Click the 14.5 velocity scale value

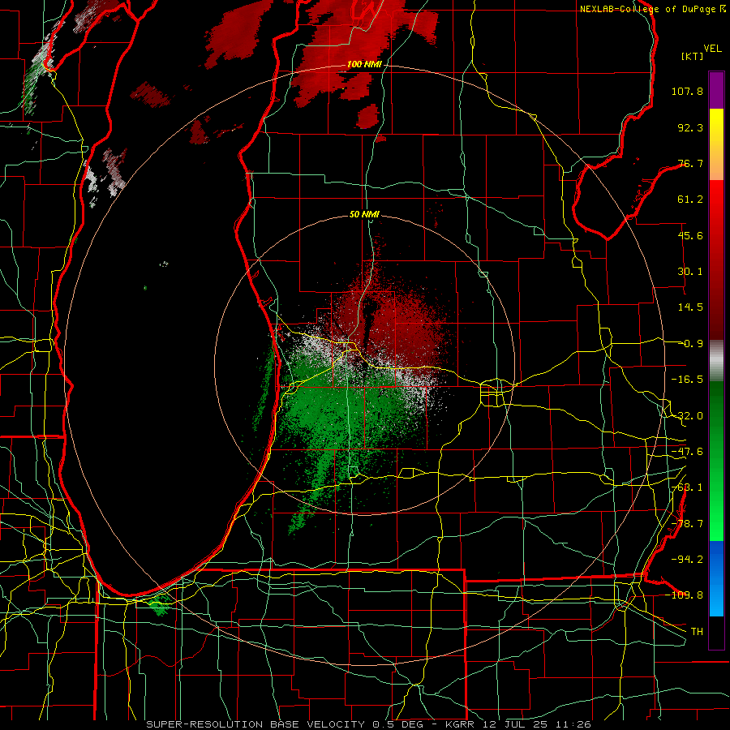[x=690, y=307]
